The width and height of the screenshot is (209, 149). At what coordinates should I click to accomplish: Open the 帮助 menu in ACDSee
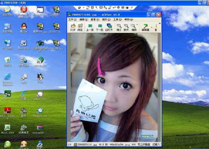pos(129,19)
